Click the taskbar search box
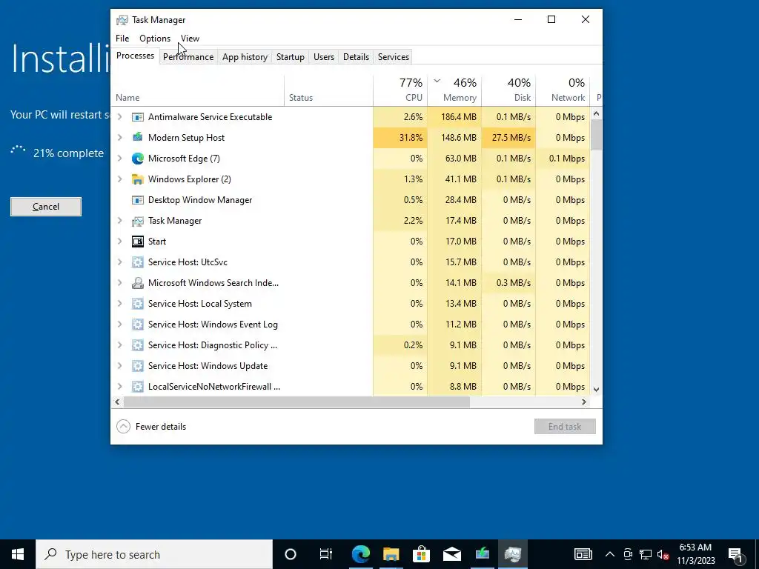Viewport: 759px width, 569px height. [154, 554]
